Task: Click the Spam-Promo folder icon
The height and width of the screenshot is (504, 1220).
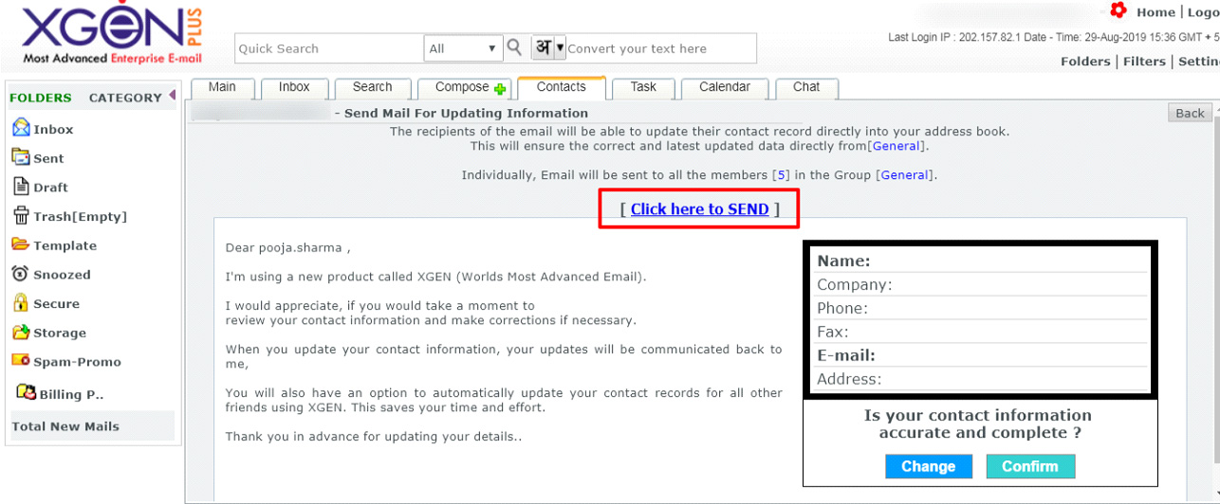Action: tap(21, 361)
